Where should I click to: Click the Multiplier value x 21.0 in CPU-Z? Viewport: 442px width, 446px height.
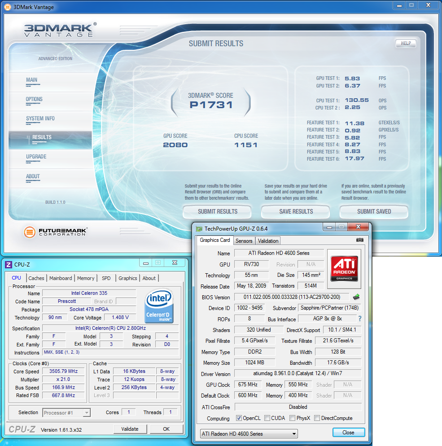coord(63,379)
